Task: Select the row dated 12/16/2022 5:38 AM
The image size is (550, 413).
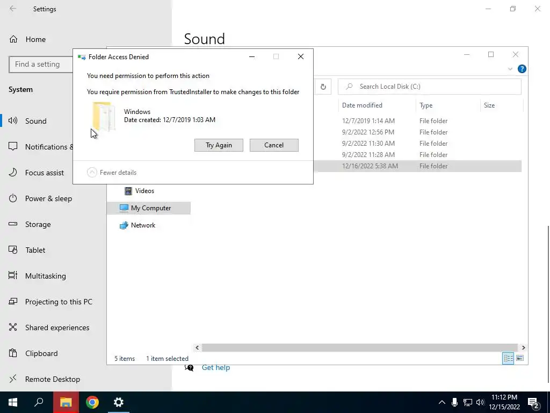Action: 417,166
